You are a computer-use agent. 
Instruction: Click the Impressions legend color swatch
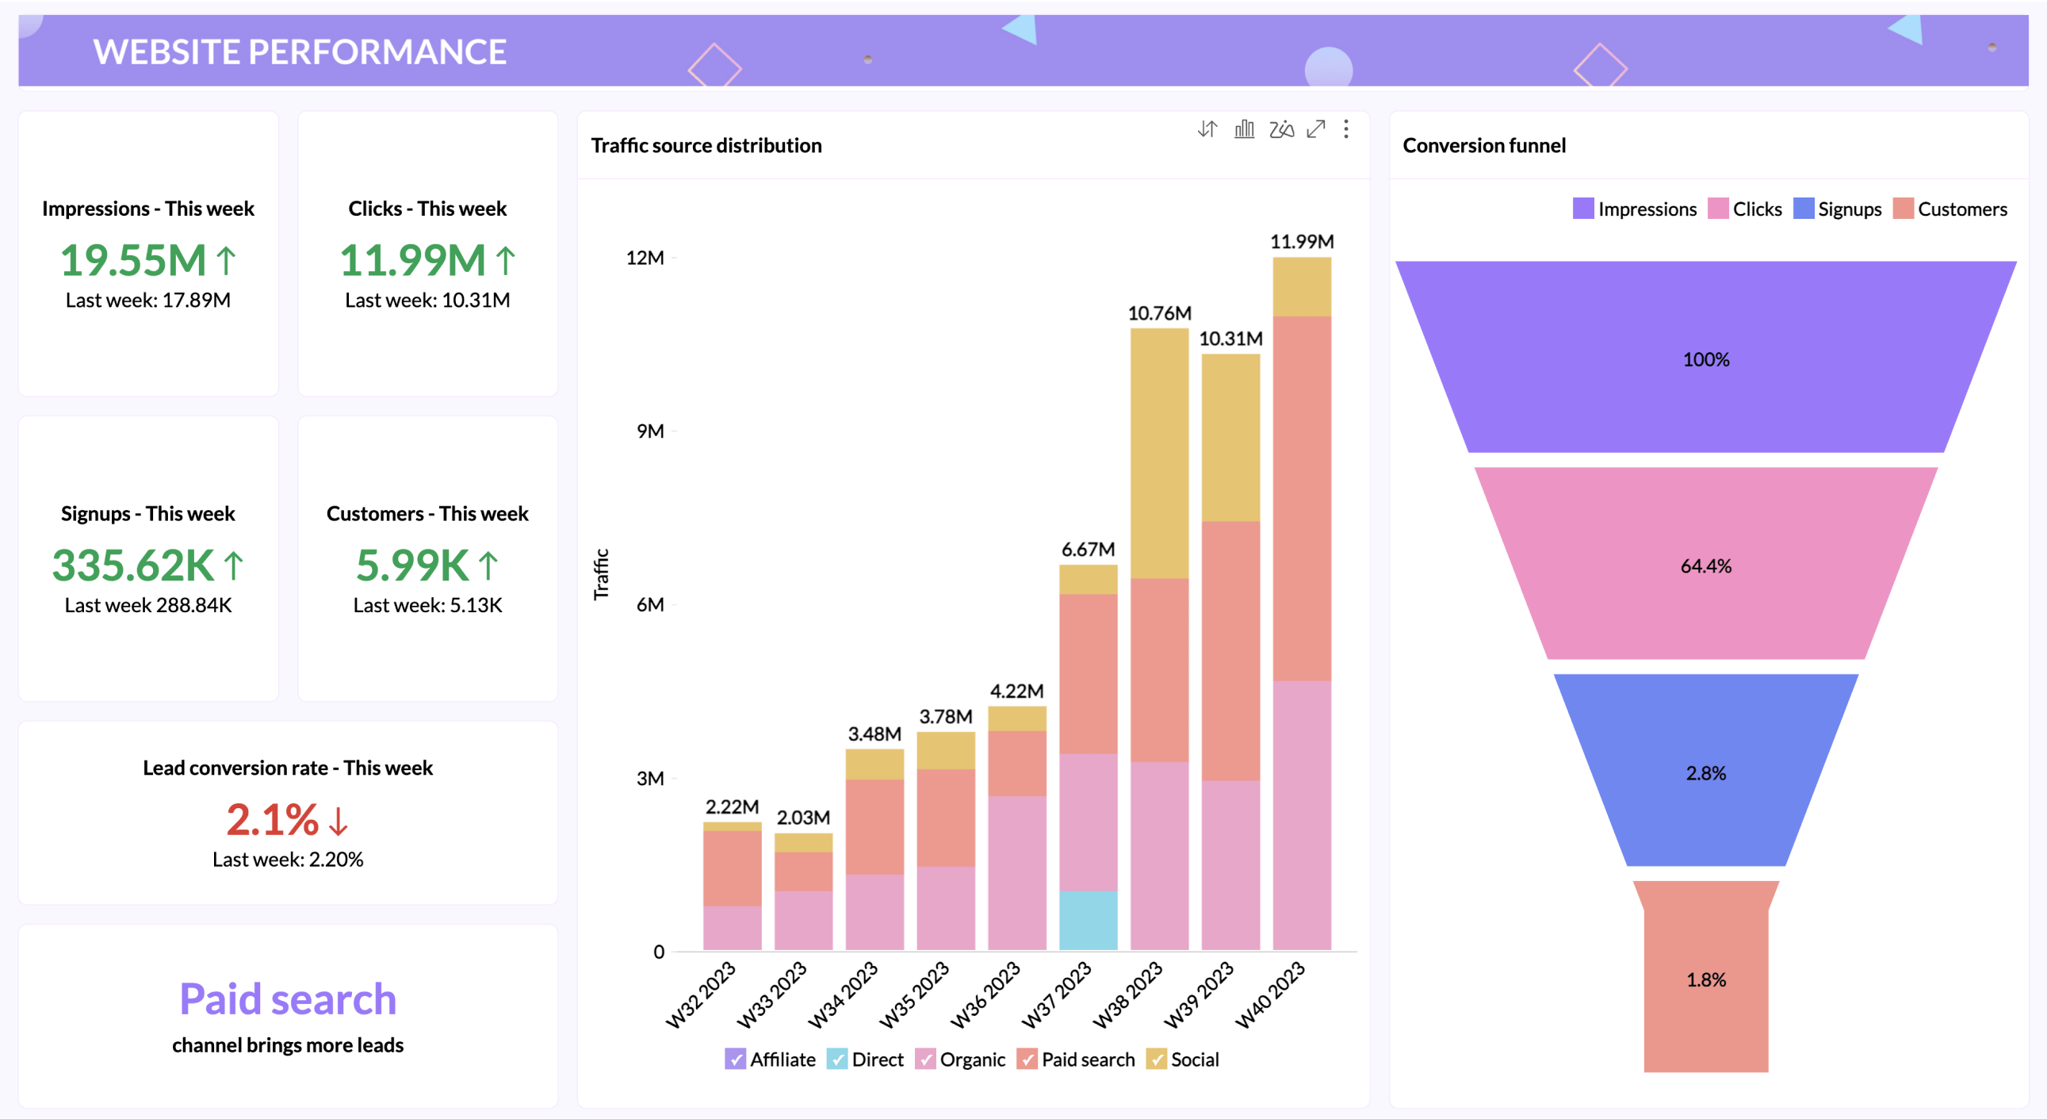click(x=1583, y=209)
